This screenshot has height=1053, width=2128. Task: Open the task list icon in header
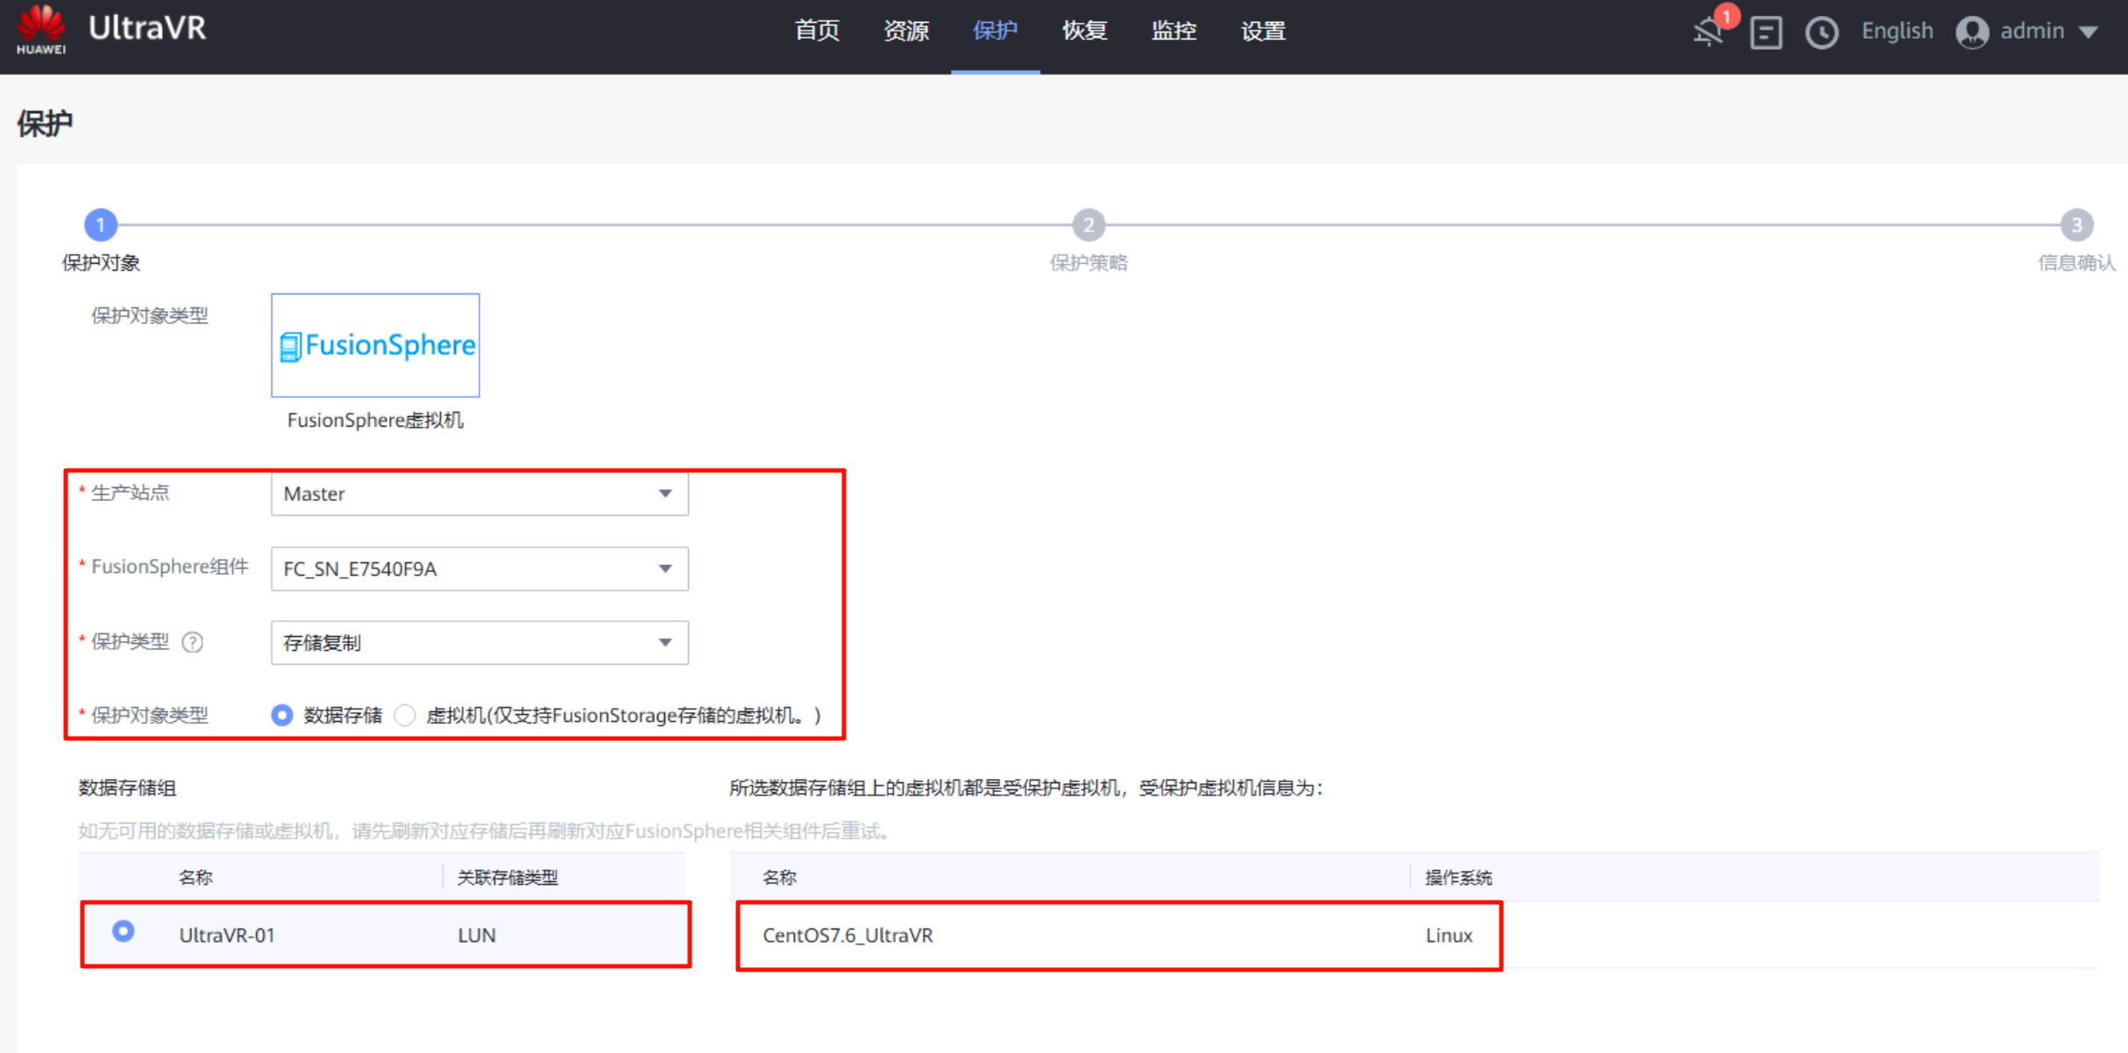click(x=1765, y=32)
